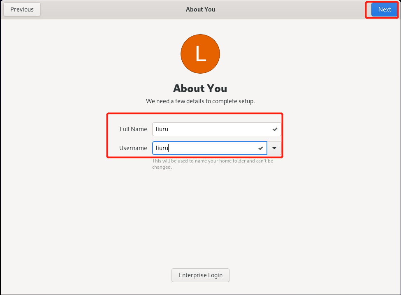Image resolution: width=401 pixels, height=295 pixels.
Task: Click the 'About You' large heading
Action: [200, 88]
